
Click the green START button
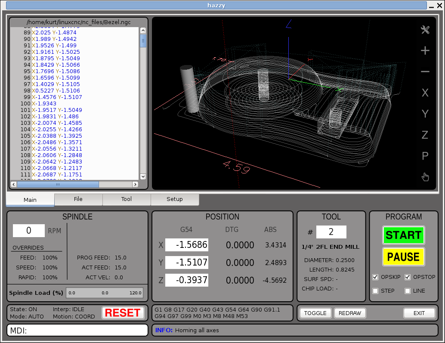(403, 235)
